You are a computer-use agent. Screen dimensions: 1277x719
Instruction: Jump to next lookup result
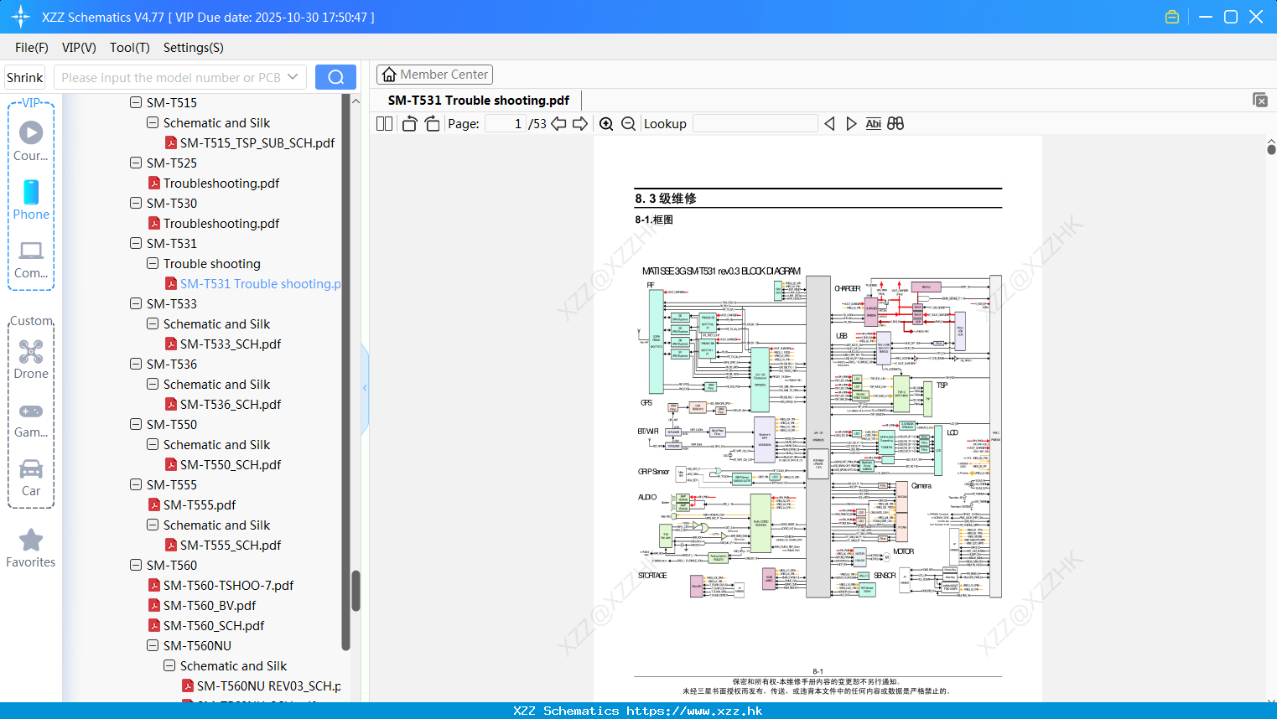[x=851, y=124]
